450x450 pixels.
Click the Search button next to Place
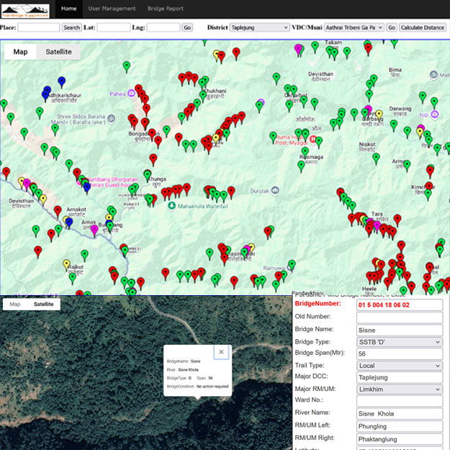[x=71, y=27]
